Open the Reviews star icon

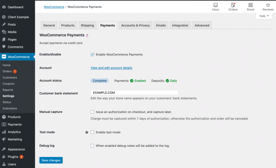click(268, 5)
